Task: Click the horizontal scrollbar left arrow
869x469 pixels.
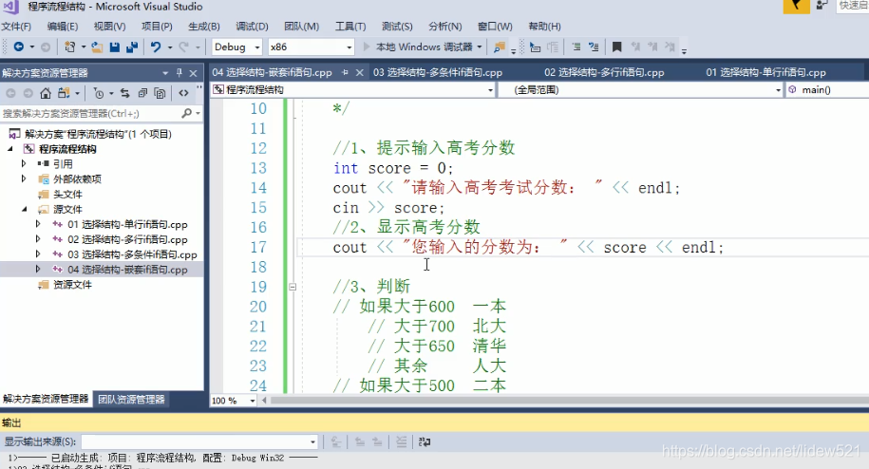Action: pos(264,400)
